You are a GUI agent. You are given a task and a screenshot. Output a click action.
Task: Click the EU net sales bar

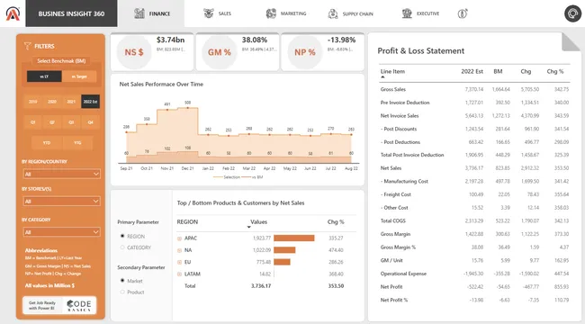pos(282,262)
